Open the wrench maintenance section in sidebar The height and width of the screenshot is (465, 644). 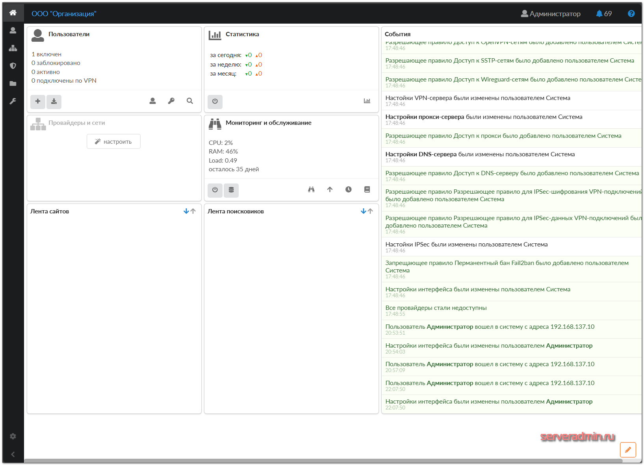pyautogui.click(x=13, y=101)
